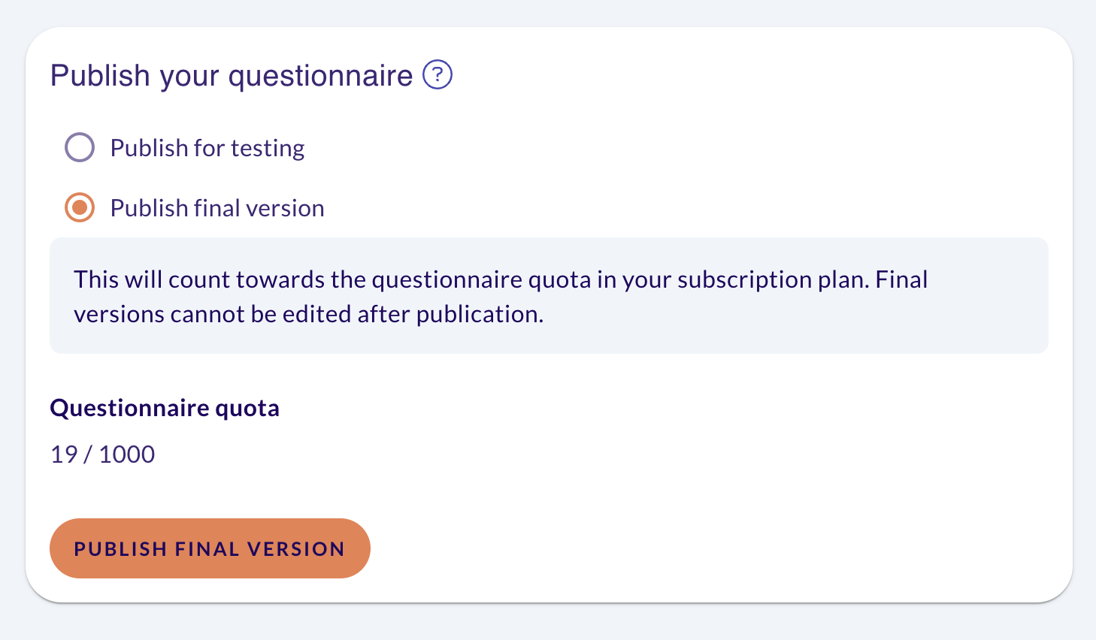Click the number 1000 in the quota
The height and width of the screenshot is (640, 1096).
[x=127, y=454]
